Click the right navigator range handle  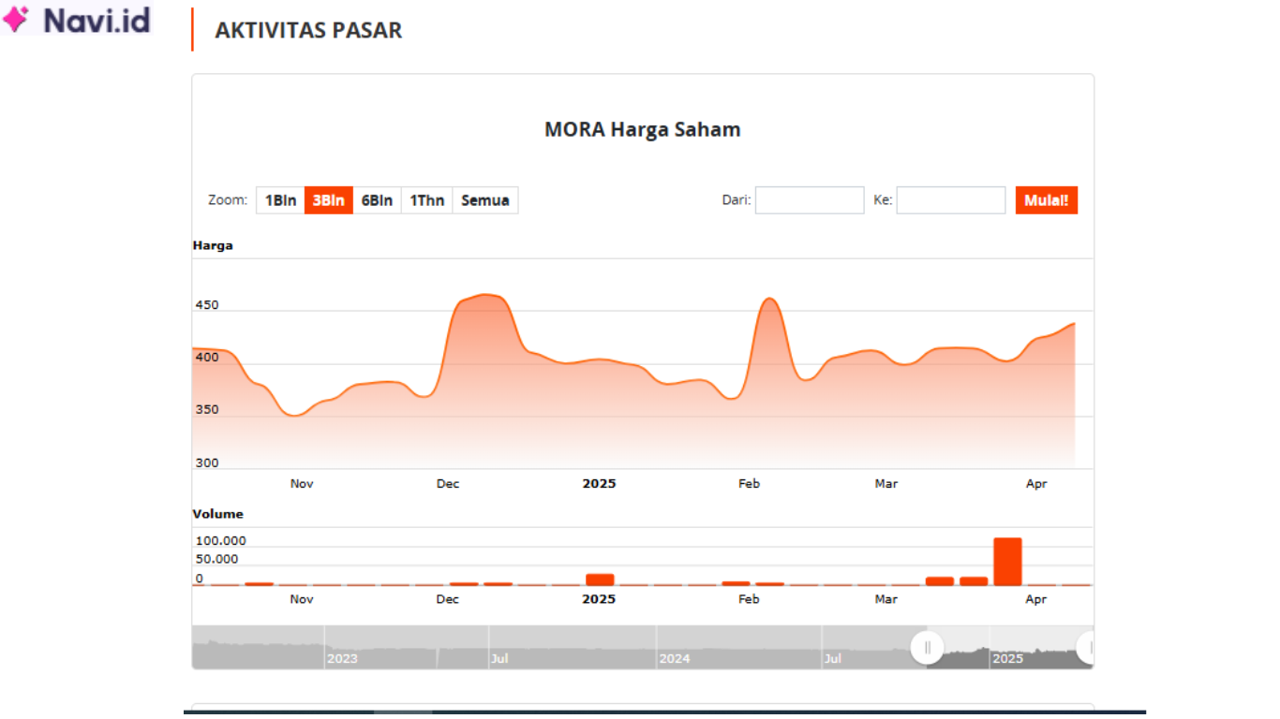pos(1087,647)
